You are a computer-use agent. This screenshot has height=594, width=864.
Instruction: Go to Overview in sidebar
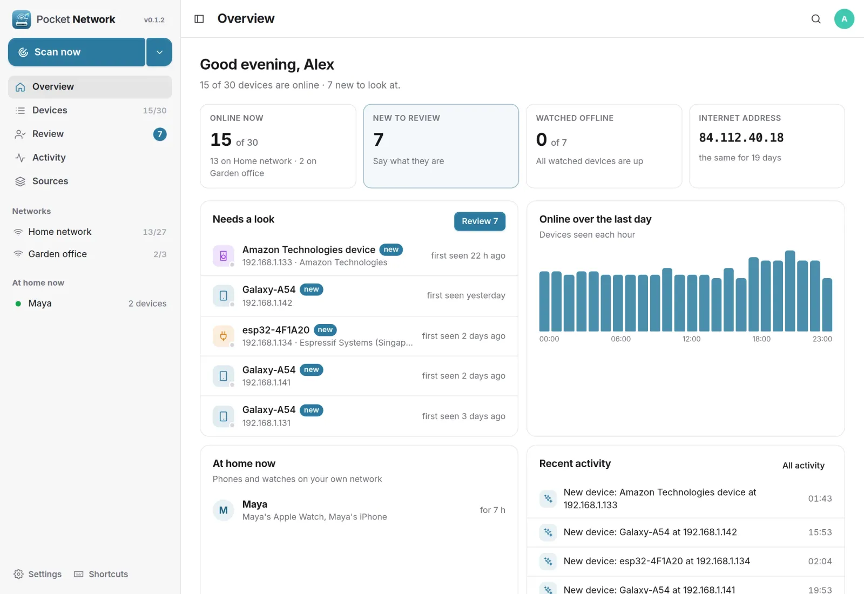(90, 87)
